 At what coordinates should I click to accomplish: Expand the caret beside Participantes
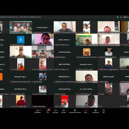tap(42, 110)
